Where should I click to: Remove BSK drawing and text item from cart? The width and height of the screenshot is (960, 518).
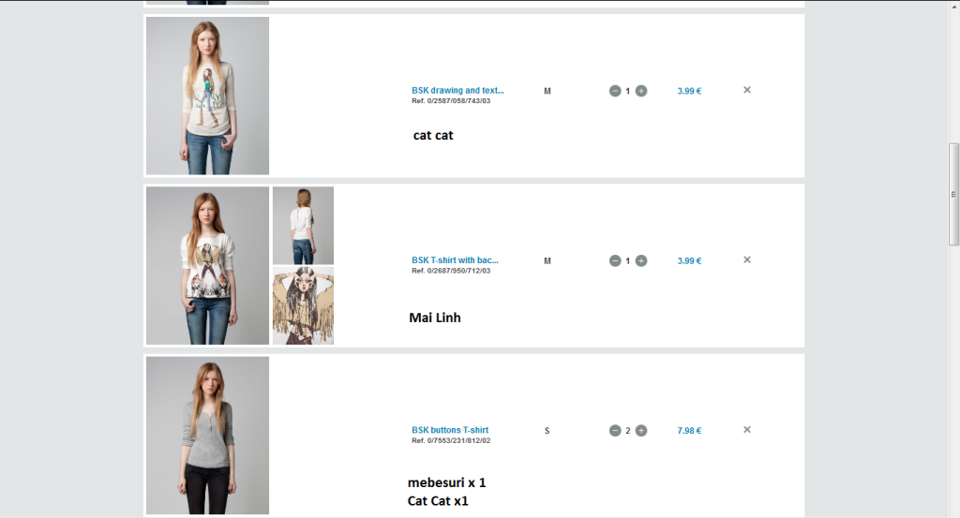click(747, 90)
